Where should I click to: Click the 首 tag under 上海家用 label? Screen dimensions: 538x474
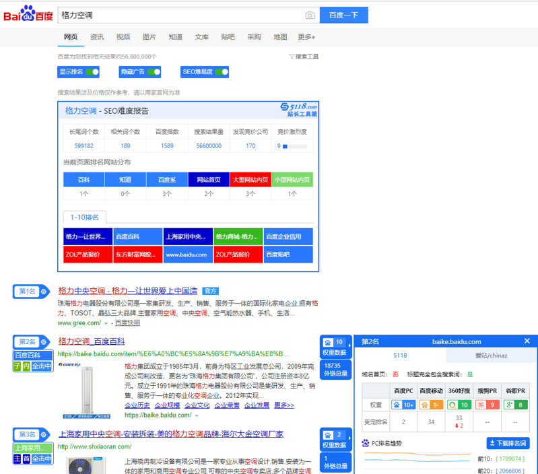[26, 459]
